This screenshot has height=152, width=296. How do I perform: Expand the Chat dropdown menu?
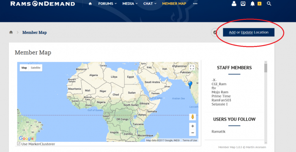point(150,3)
